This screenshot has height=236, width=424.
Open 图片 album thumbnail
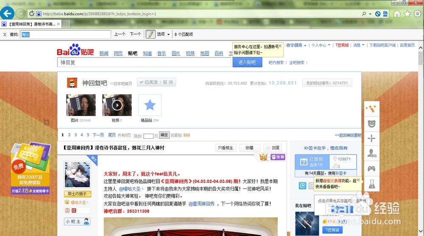point(81,105)
